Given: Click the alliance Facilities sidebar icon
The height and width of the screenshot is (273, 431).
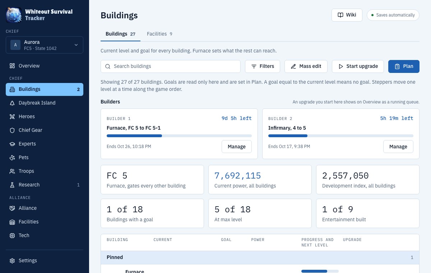Looking at the screenshot, I should click(12, 222).
